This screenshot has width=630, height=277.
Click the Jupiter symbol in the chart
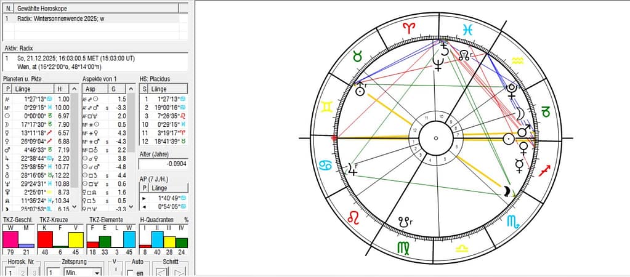[353, 167]
